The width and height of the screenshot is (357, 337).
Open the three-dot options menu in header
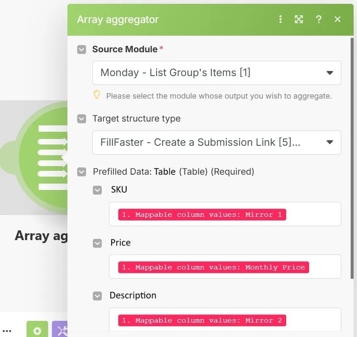280,19
